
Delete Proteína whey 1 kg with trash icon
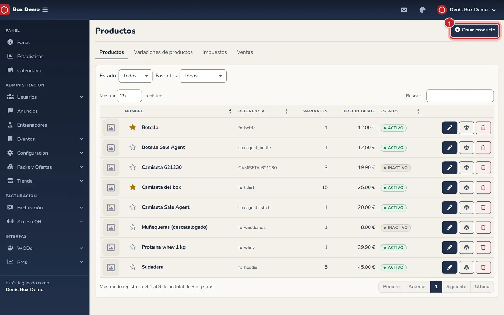pyautogui.click(x=483, y=247)
